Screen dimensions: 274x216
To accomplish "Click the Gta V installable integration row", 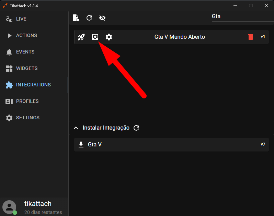I will point(171,145).
